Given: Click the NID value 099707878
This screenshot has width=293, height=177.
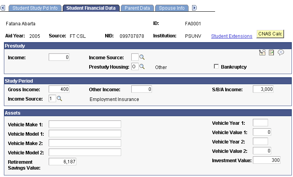Looking at the screenshot, I should click(x=132, y=36).
